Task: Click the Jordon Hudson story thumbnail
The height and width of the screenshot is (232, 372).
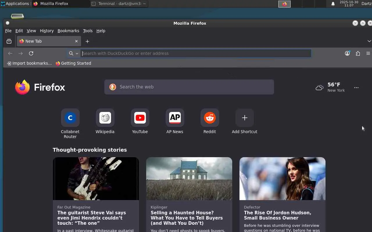Action: pyautogui.click(x=282, y=179)
